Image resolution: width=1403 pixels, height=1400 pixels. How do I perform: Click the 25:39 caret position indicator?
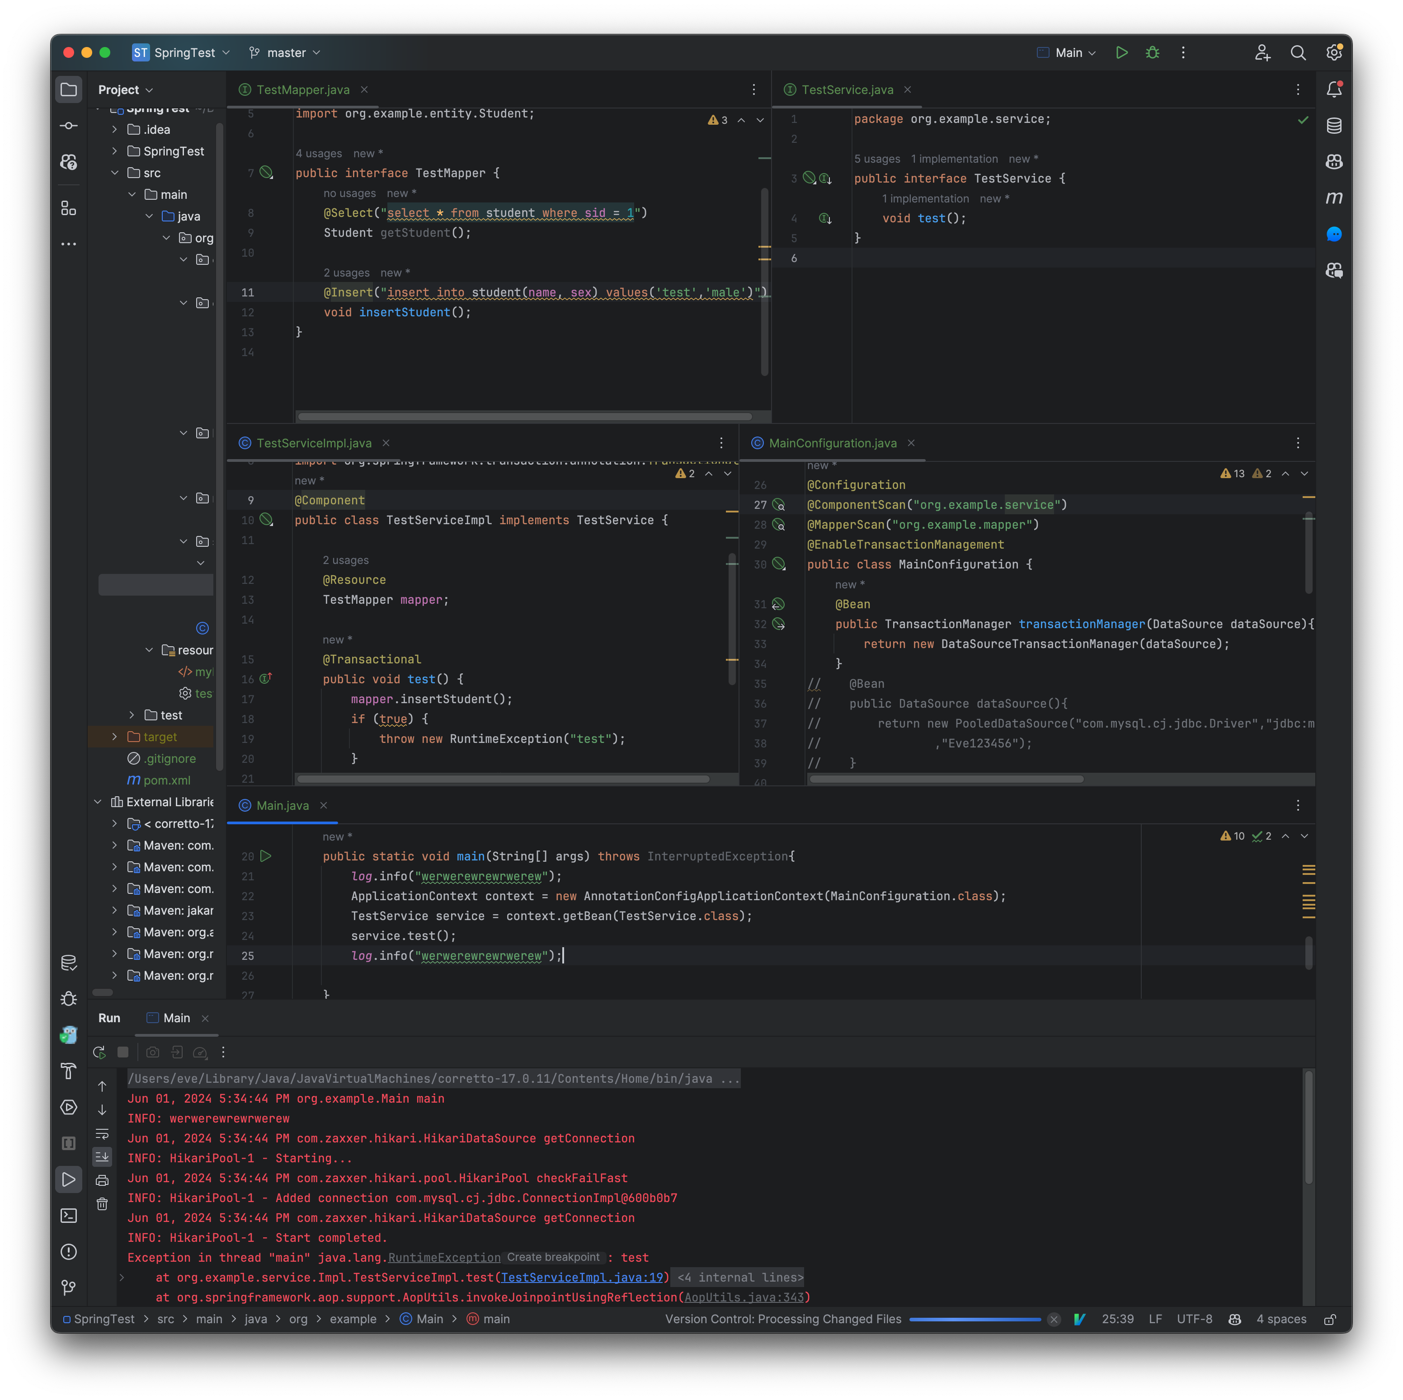click(1118, 1320)
